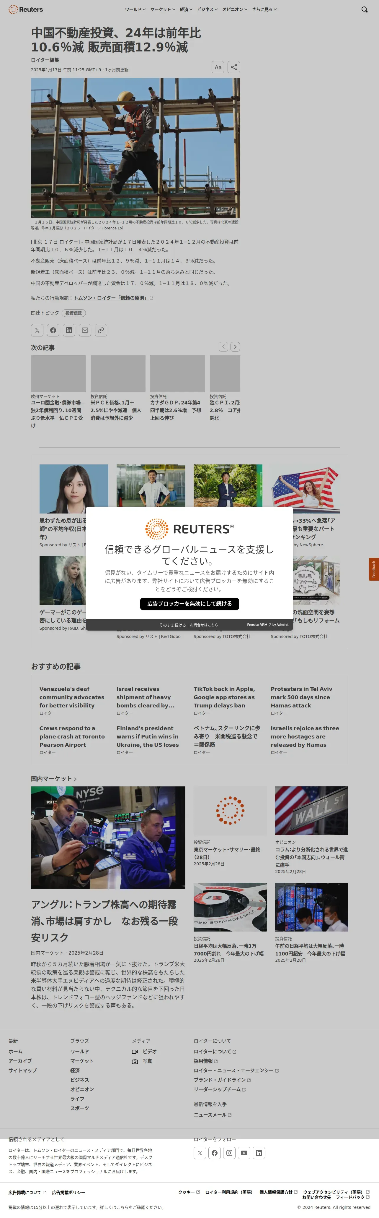
Task: Open footer サイトマップ link
Action: (23, 1070)
